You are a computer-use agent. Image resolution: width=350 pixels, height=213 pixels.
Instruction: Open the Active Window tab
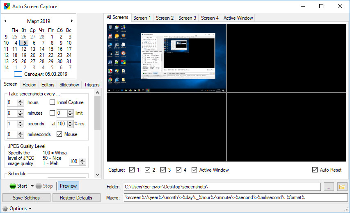click(238, 18)
